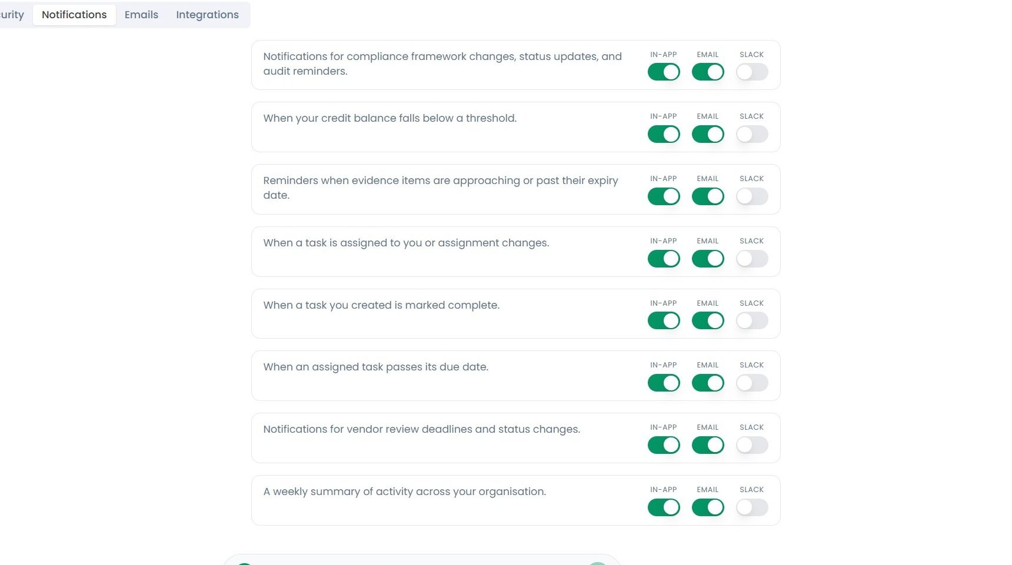Viewport: 1012px width, 565px height.
Task: Disable Email for vendor review notifications
Action: [x=708, y=445]
